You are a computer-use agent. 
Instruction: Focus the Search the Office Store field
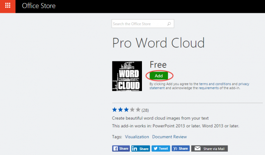[143, 24]
